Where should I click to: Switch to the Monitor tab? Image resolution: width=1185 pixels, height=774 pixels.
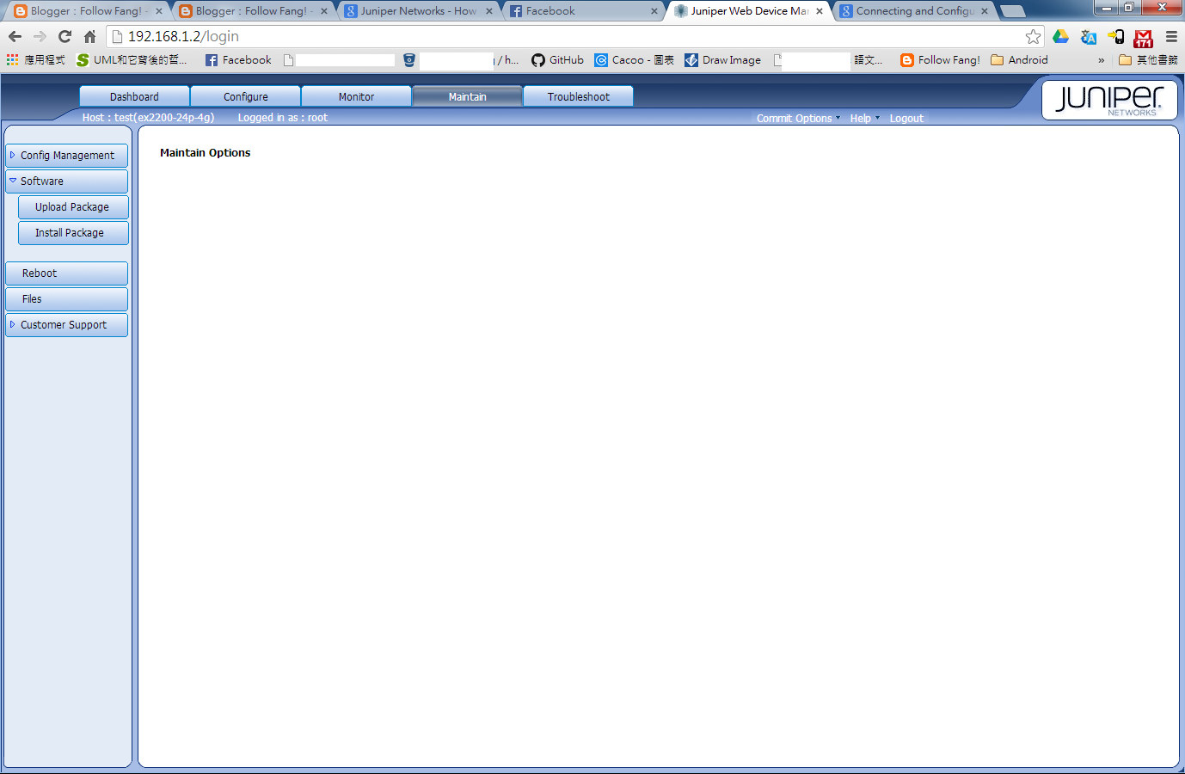(356, 96)
